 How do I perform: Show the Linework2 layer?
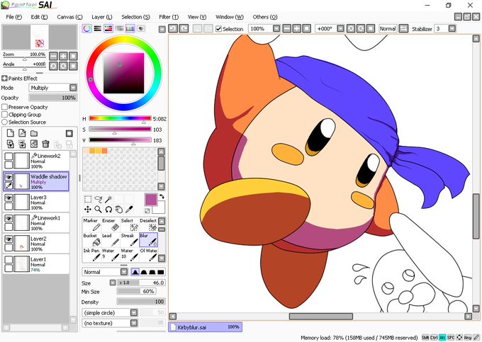[x=9, y=156]
